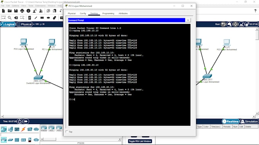
Task: Open the Config tab in PC5 window
Action: point(83,14)
